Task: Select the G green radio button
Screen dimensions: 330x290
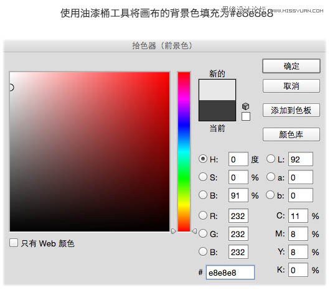Action: 203,233
